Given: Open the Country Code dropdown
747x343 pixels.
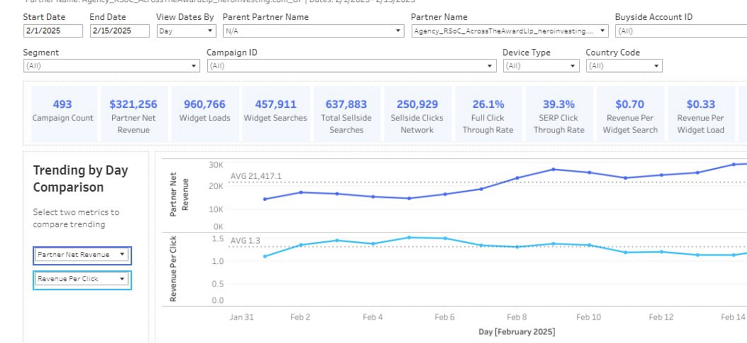Looking at the screenshot, I should pos(624,66).
